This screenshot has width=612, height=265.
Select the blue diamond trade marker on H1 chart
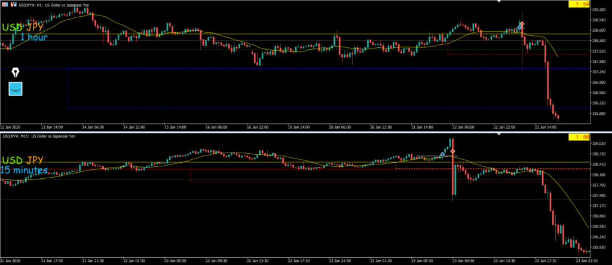click(520, 28)
